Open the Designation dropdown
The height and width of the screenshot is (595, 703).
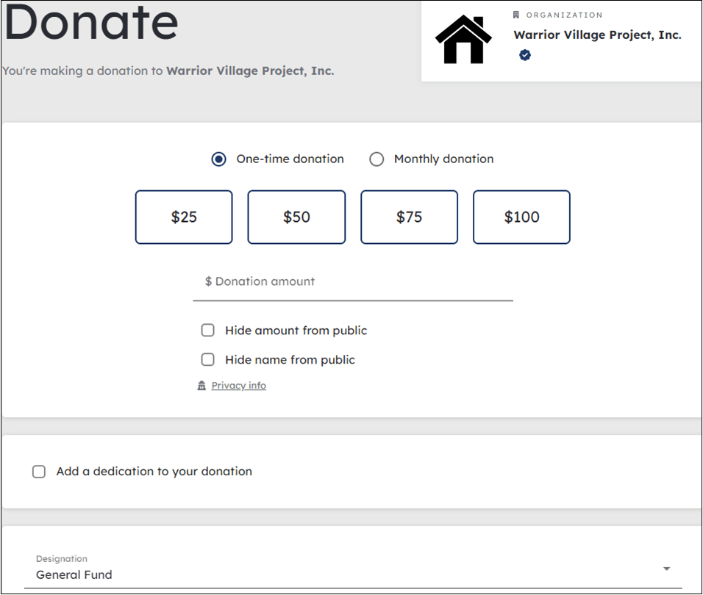click(353, 569)
